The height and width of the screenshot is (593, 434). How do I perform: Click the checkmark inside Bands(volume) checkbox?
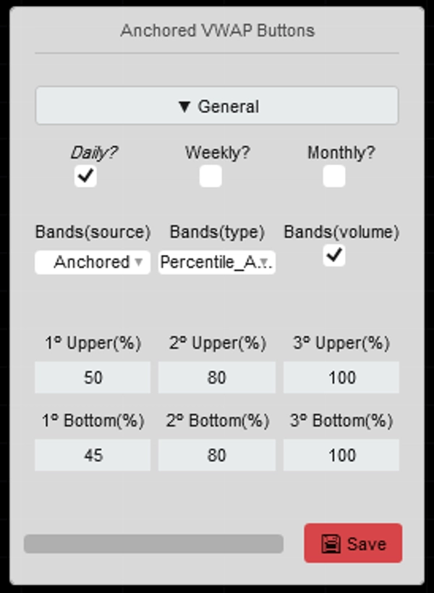click(333, 255)
